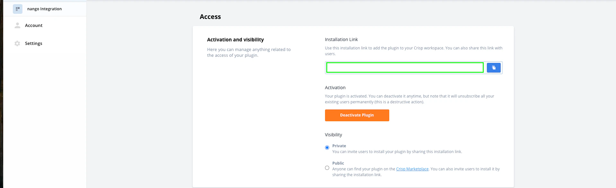Click the nango Integration plugin icon

click(18, 9)
